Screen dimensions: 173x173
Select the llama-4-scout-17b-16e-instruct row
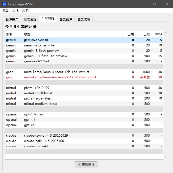click(x=84, y=72)
